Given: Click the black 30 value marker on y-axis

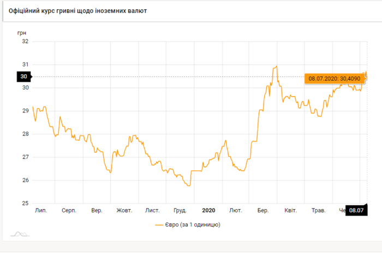Looking at the screenshot, I should click(24, 76).
